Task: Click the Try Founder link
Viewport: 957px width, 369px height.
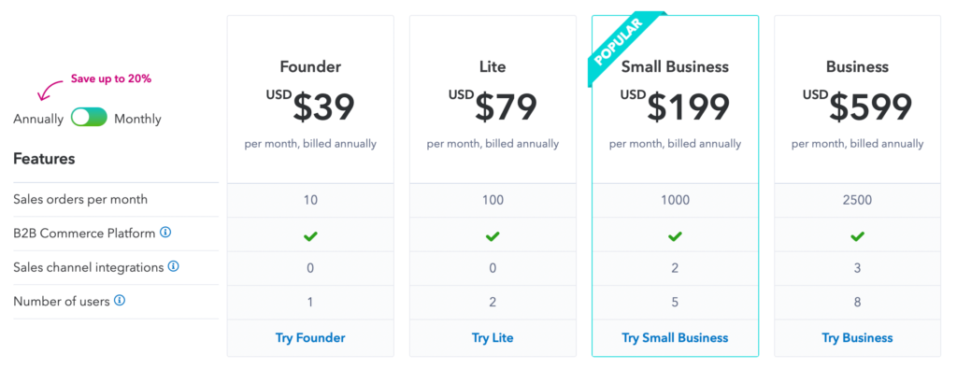Action: pos(310,338)
